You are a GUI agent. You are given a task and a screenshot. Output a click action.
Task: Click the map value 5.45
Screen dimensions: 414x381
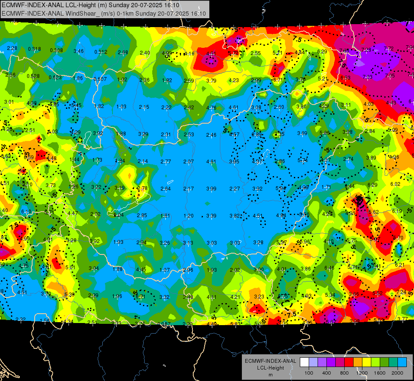[76, 105]
